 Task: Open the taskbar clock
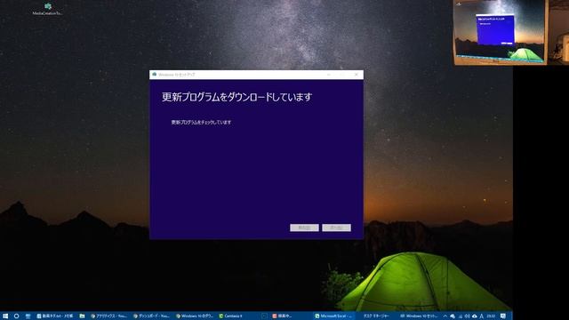[491, 316]
